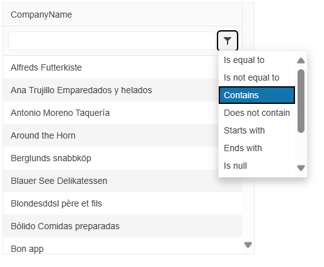This screenshot has width=324, height=267.
Task: Click the Bólido Comidas preparadas row
Action: tap(122, 226)
